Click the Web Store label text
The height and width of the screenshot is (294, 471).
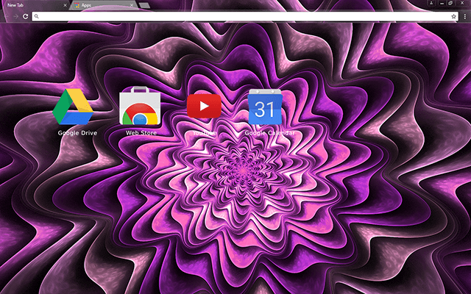pyautogui.click(x=141, y=132)
